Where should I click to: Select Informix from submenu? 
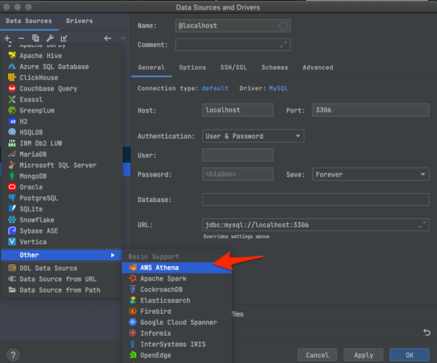point(177,333)
